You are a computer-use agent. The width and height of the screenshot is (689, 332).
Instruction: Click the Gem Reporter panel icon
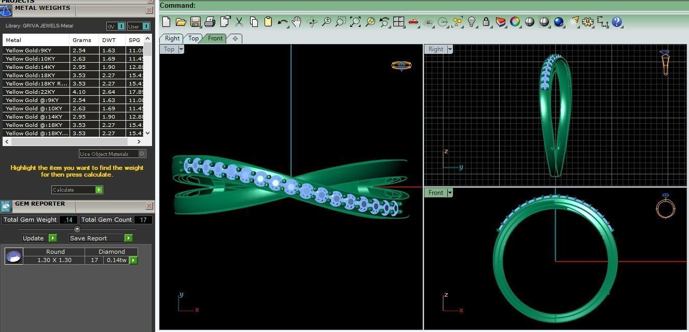coord(6,207)
